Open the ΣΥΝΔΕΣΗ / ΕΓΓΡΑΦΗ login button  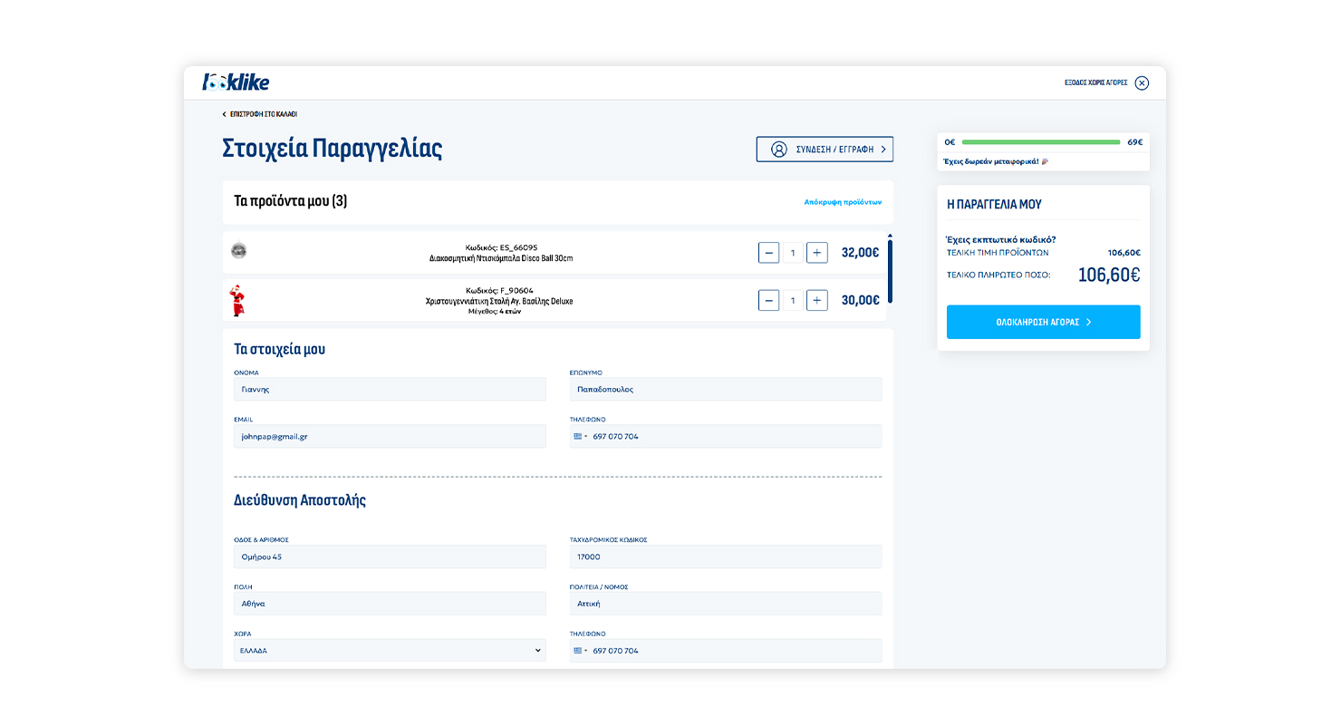tap(825, 150)
